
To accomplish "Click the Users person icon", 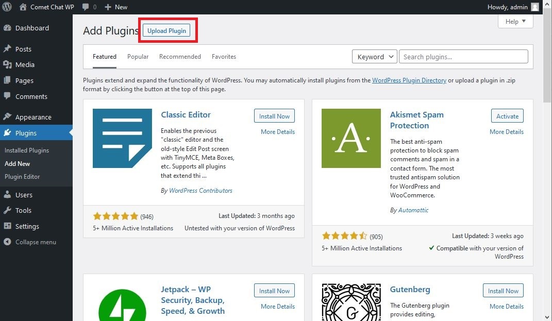I will pyautogui.click(x=7, y=194).
